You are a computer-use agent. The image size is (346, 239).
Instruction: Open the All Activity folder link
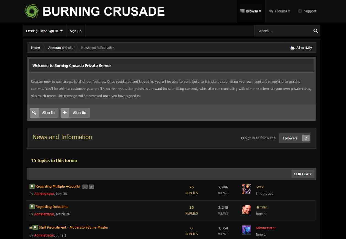[x=301, y=48]
